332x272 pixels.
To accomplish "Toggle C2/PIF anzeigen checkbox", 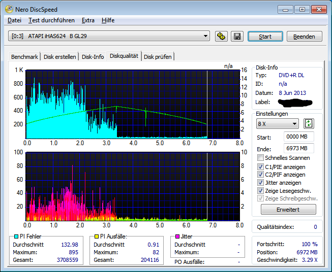I will point(260,175).
